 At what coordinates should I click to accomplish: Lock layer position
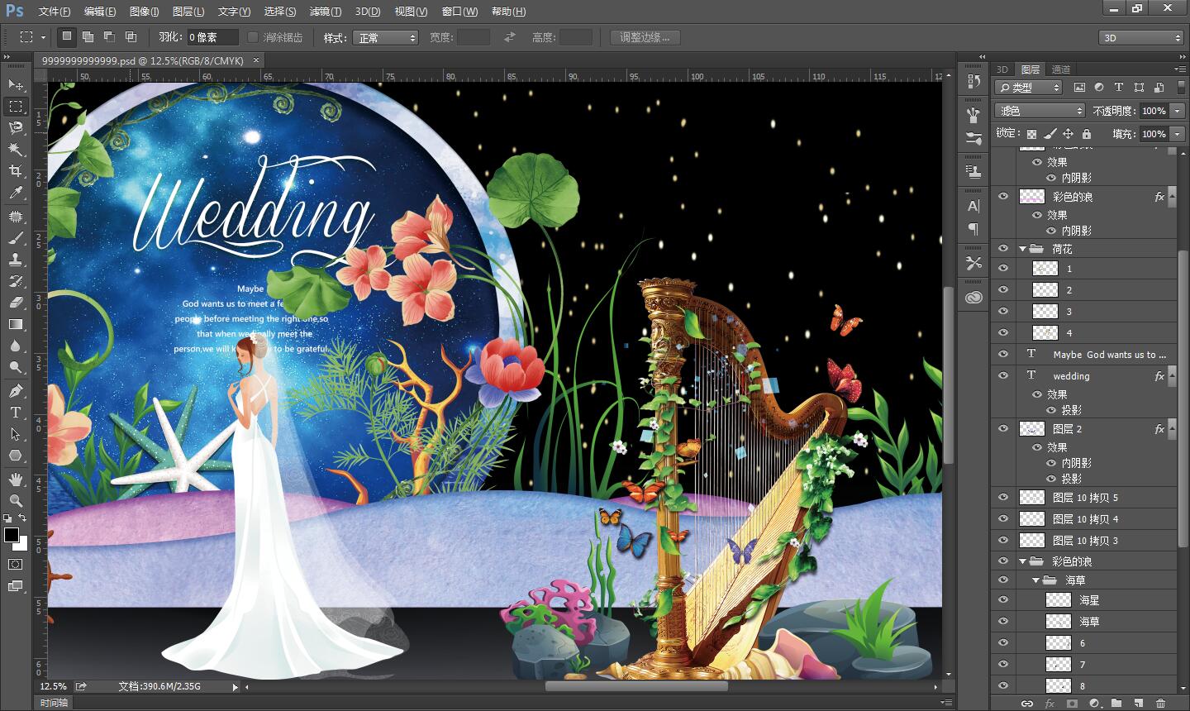tap(1068, 134)
